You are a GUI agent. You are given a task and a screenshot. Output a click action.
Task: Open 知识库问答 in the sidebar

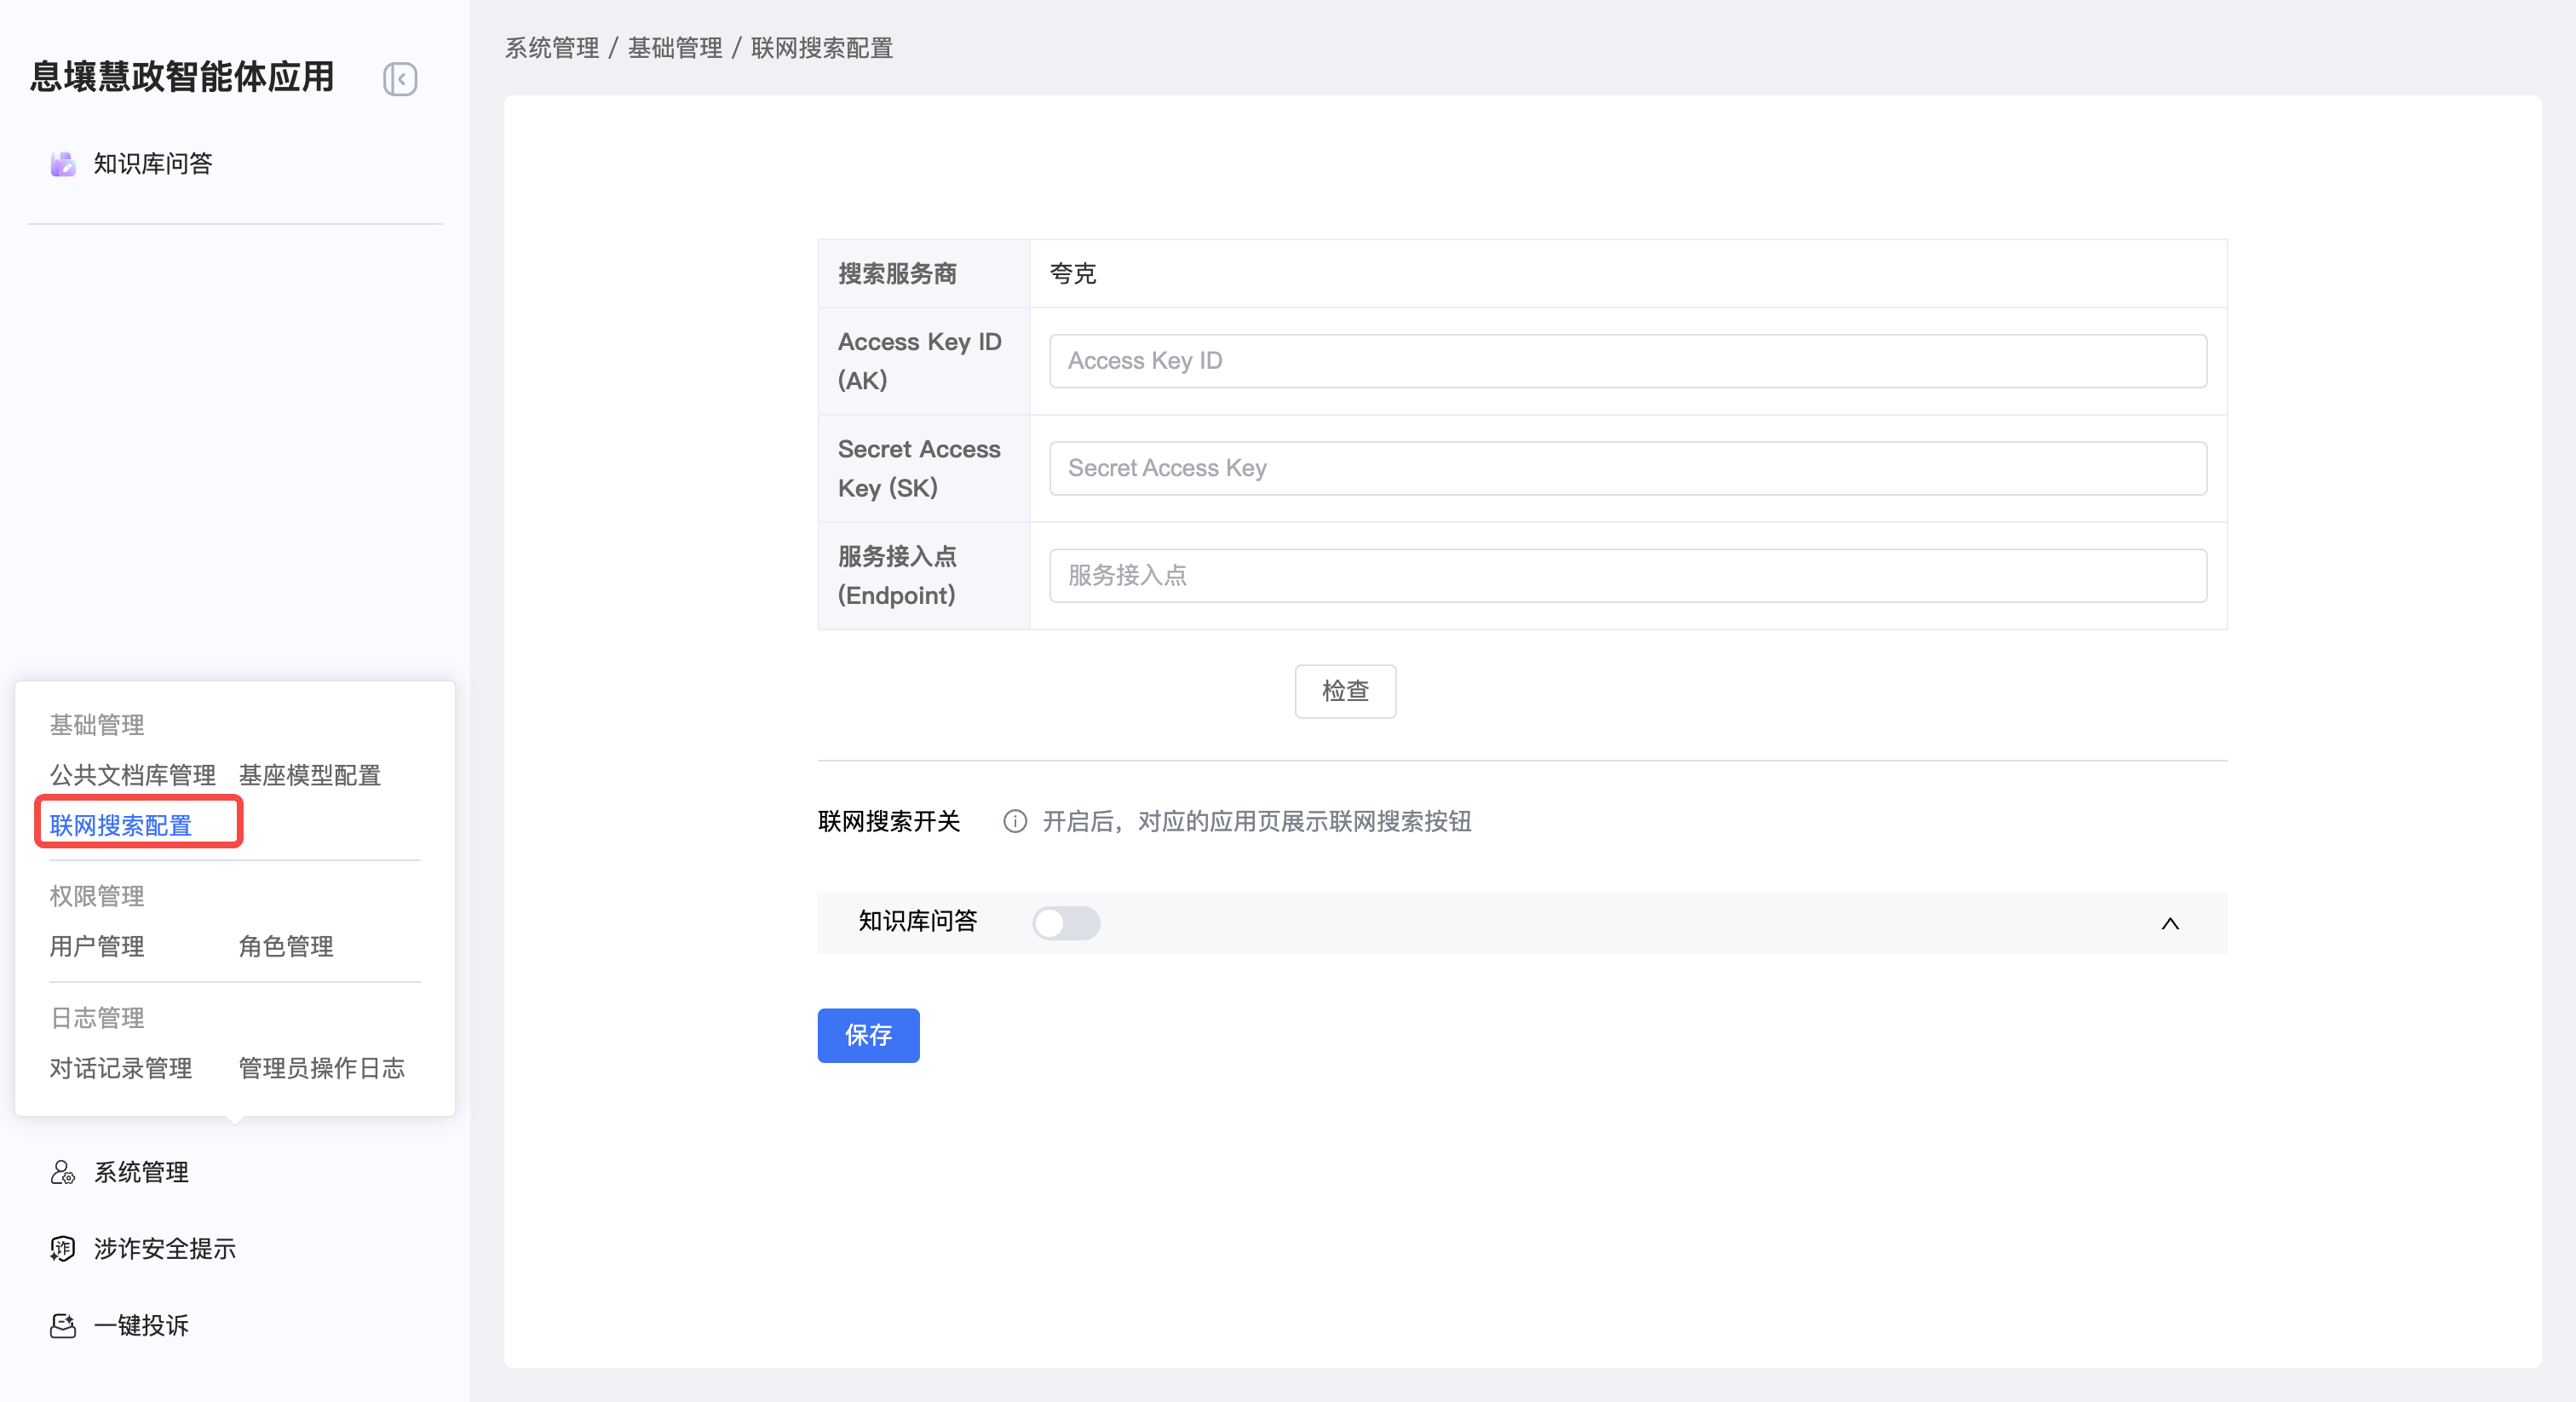coord(153,164)
